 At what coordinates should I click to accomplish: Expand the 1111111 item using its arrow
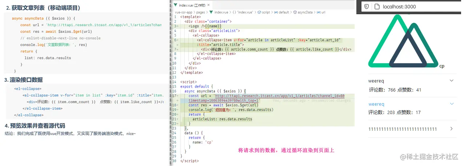[x=452, y=129]
